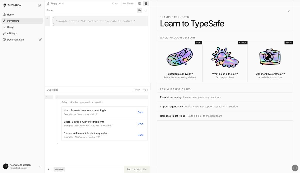The width and height of the screenshot is (300, 173).
Task: Switch to side-by-side layout icon
Action: point(139,4)
